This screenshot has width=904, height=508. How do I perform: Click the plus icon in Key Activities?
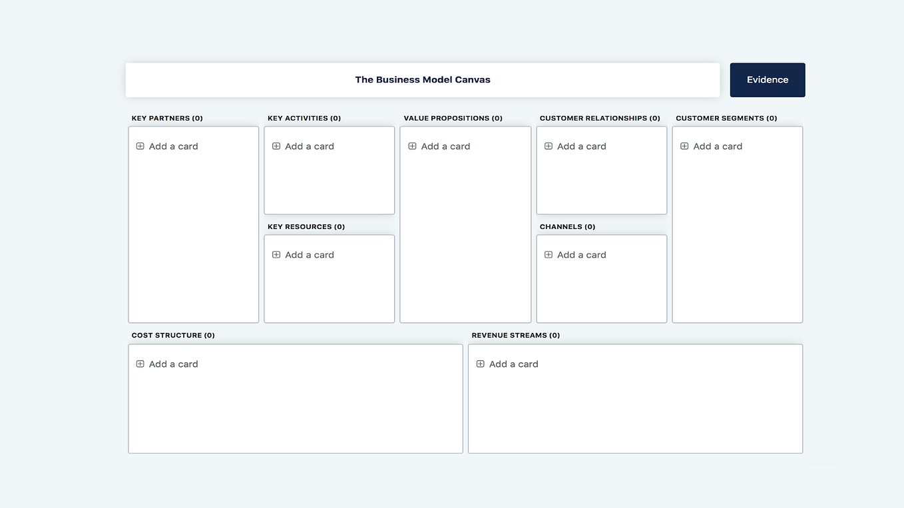(276, 146)
